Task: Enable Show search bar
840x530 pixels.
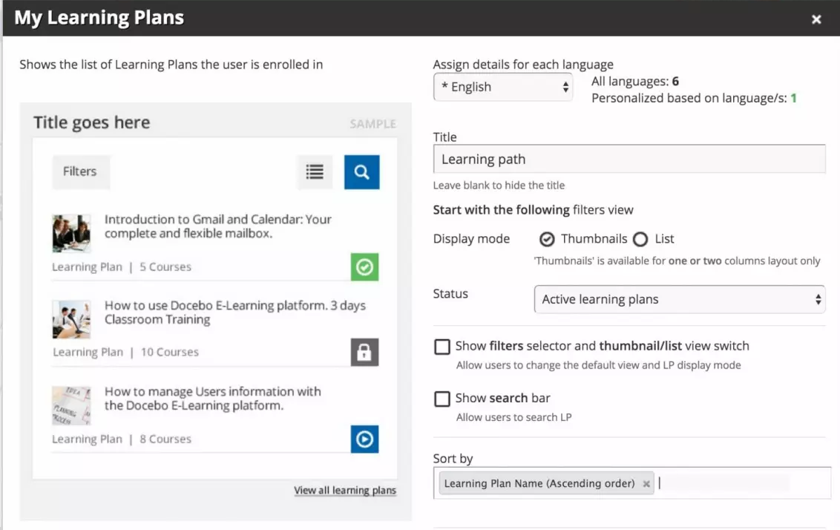Action: pyautogui.click(x=442, y=399)
